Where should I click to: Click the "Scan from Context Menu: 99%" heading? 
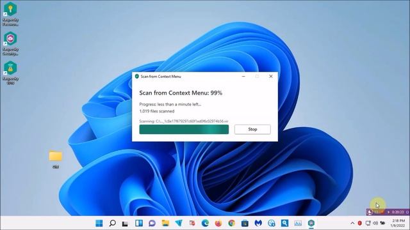coord(181,93)
